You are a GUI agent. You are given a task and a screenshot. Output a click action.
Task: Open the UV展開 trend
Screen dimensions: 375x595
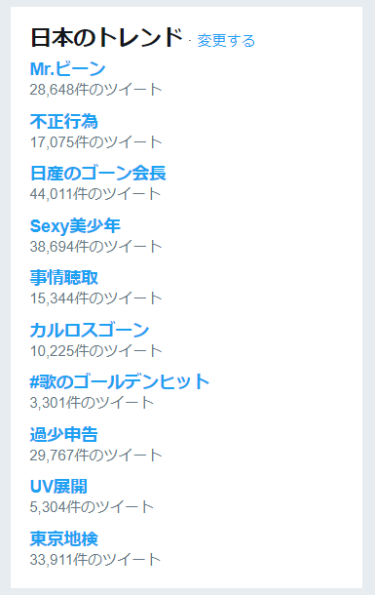click(x=58, y=486)
